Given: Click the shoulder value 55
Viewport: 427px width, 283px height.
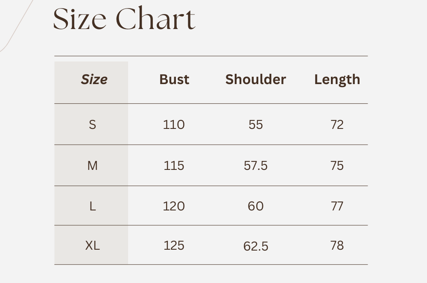Looking at the screenshot, I should pyautogui.click(x=255, y=125).
